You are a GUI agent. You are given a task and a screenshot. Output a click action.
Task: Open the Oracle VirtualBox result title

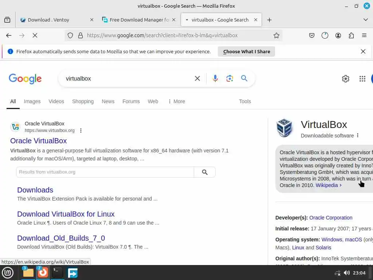[x=39, y=141]
